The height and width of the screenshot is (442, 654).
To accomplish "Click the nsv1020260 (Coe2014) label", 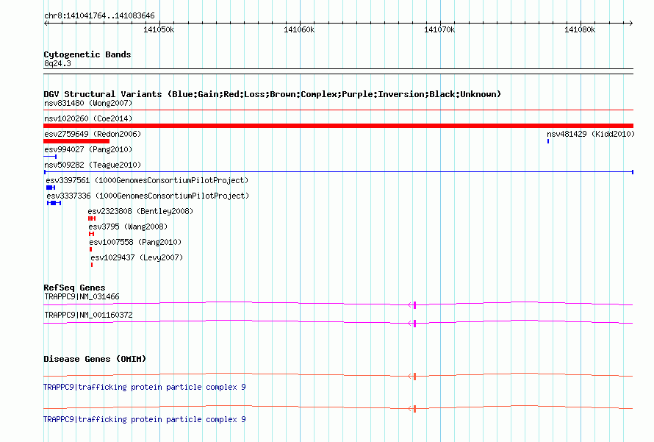I will coord(88,118).
